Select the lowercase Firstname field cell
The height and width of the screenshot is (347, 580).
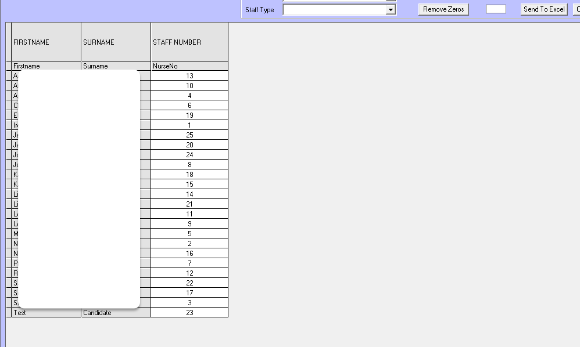coord(46,66)
